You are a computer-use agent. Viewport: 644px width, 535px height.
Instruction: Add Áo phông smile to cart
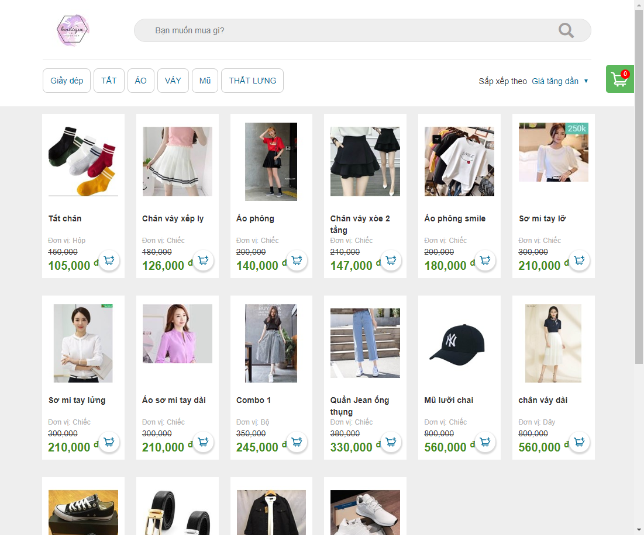point(485,260)
